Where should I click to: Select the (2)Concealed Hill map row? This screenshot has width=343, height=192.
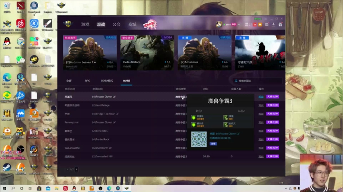click(x=171, y=156)
